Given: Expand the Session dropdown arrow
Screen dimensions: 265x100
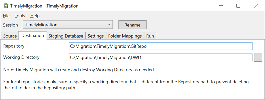Looking at the screenshot, I should 109,24.
